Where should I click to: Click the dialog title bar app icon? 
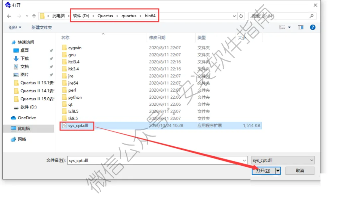pos(8,5)
